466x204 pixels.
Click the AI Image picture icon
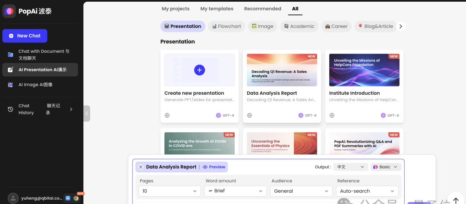(x=10, y=85)
